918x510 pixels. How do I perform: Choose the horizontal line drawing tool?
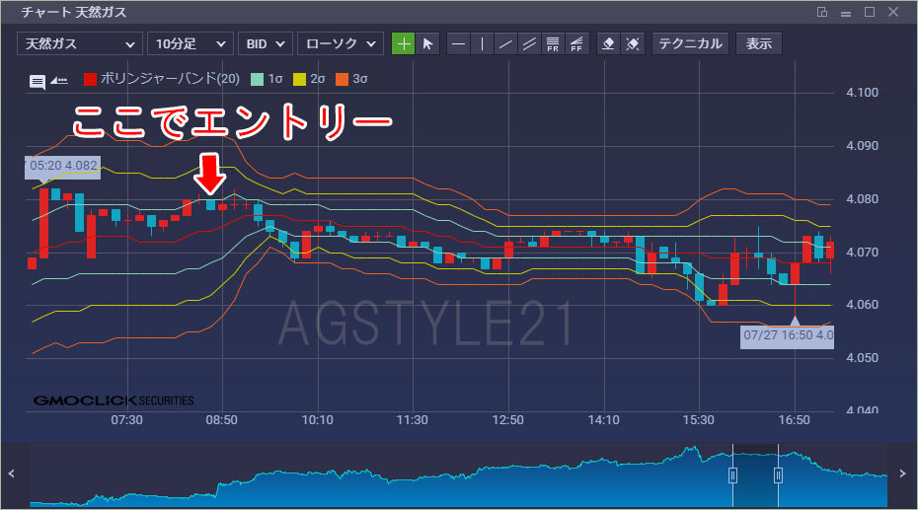pyautogui.click(x=458, y=44)
